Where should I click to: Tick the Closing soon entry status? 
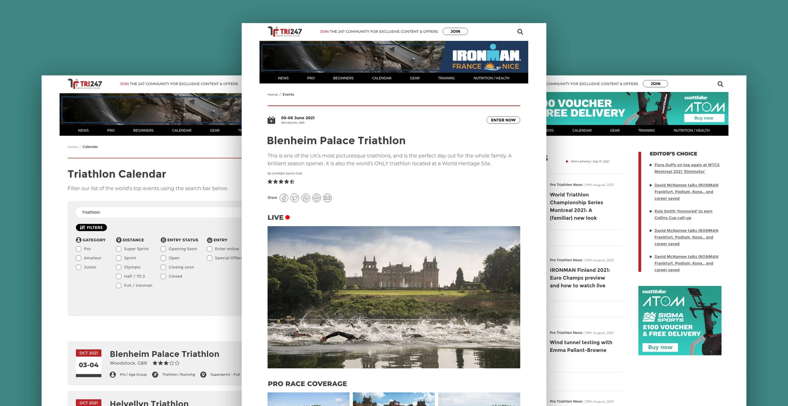click(x=163, y=267)
